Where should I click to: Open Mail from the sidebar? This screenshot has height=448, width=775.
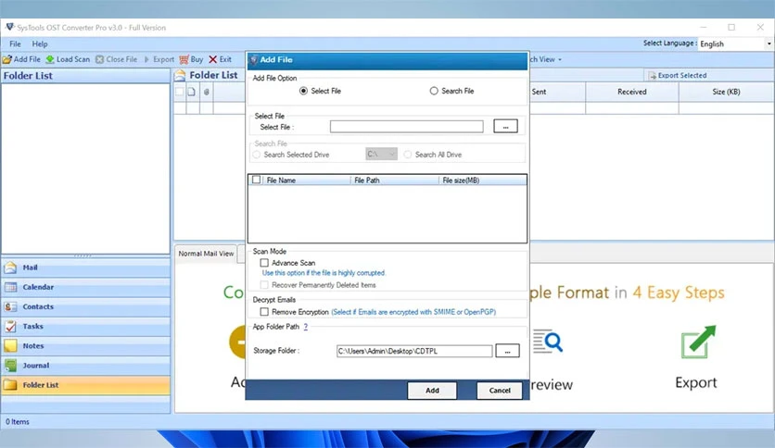click(x=86, y=268)
